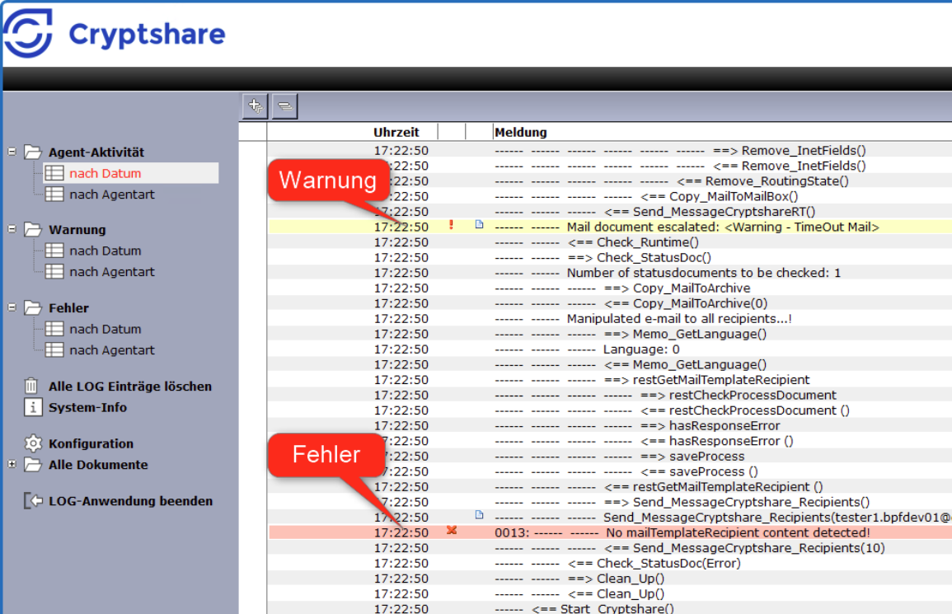952x614 pixels.
Task: Click the Cryptshare title text
Action: (x=147, y=34)
